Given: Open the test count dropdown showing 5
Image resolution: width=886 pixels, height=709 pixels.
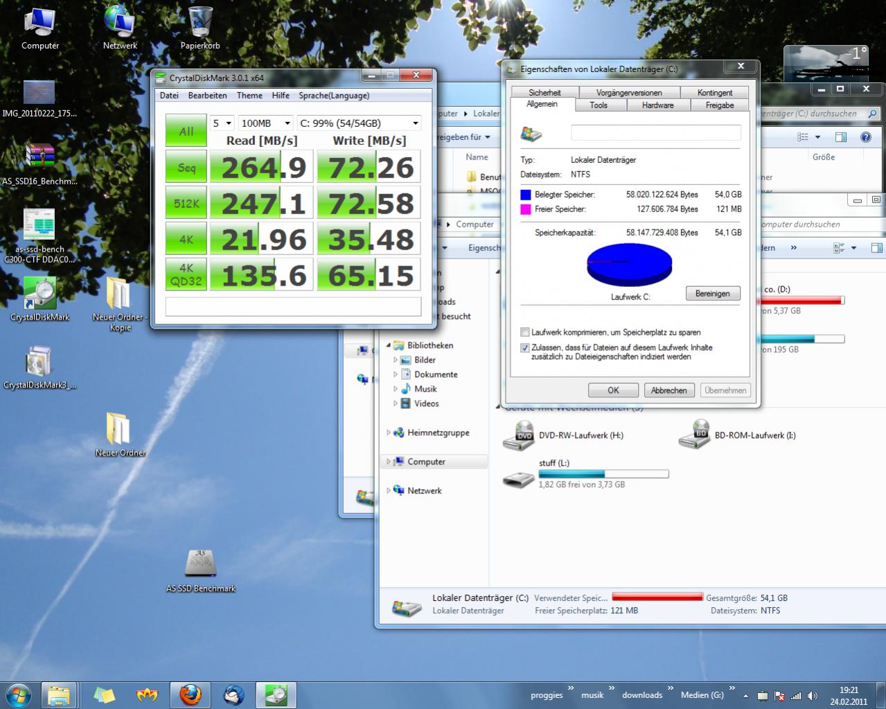Looking at the screenshot, I should pos(222,123).
